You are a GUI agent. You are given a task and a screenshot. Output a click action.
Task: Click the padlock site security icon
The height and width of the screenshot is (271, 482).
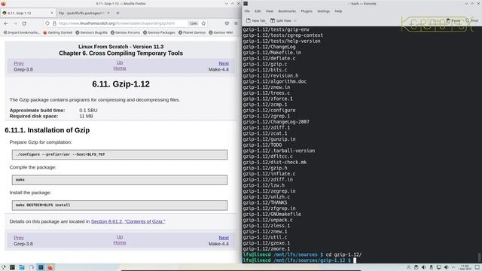coord(54,23)
